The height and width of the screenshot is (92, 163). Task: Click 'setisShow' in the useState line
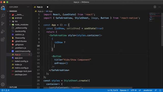coord(73,28)
